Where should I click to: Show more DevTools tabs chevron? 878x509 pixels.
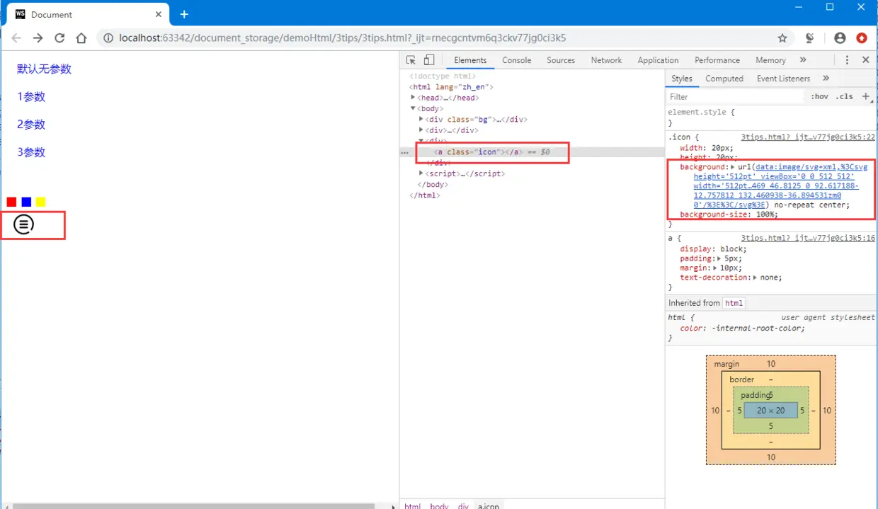coord(803,60)
